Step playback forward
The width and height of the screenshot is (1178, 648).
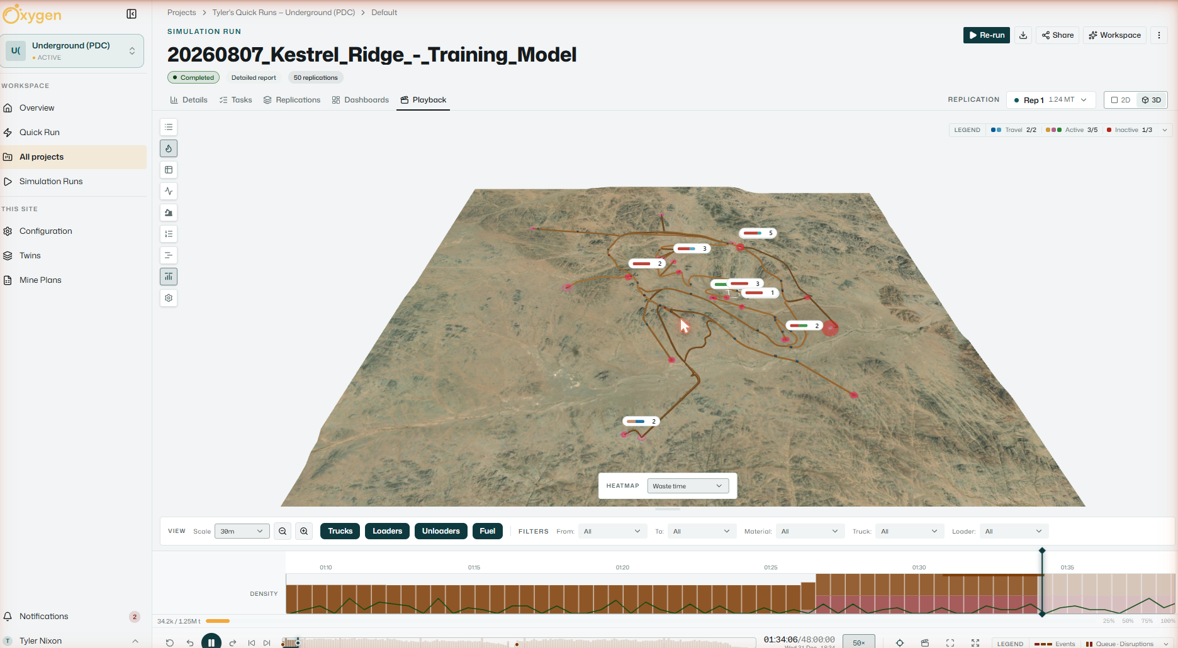[233, 642]
